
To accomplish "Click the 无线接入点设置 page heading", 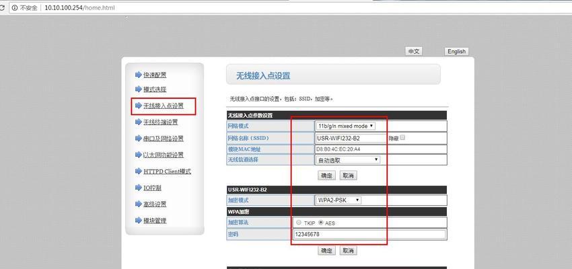I will pos(263,76).
